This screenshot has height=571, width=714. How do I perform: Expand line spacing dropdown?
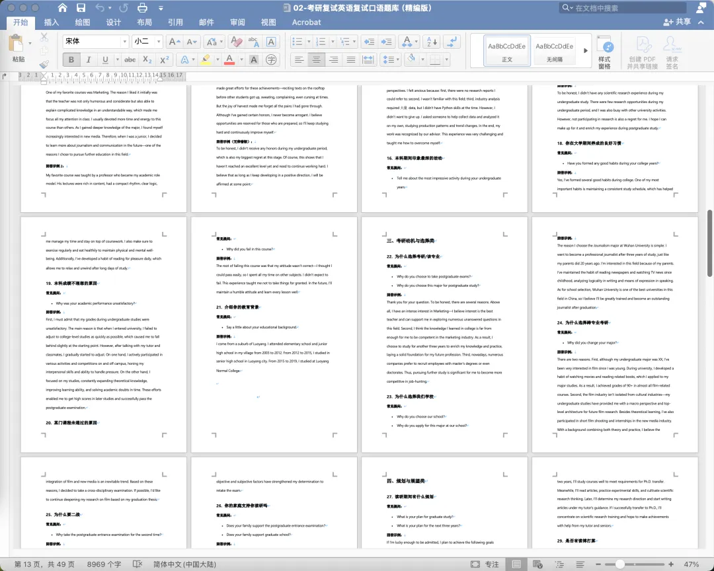391,59
